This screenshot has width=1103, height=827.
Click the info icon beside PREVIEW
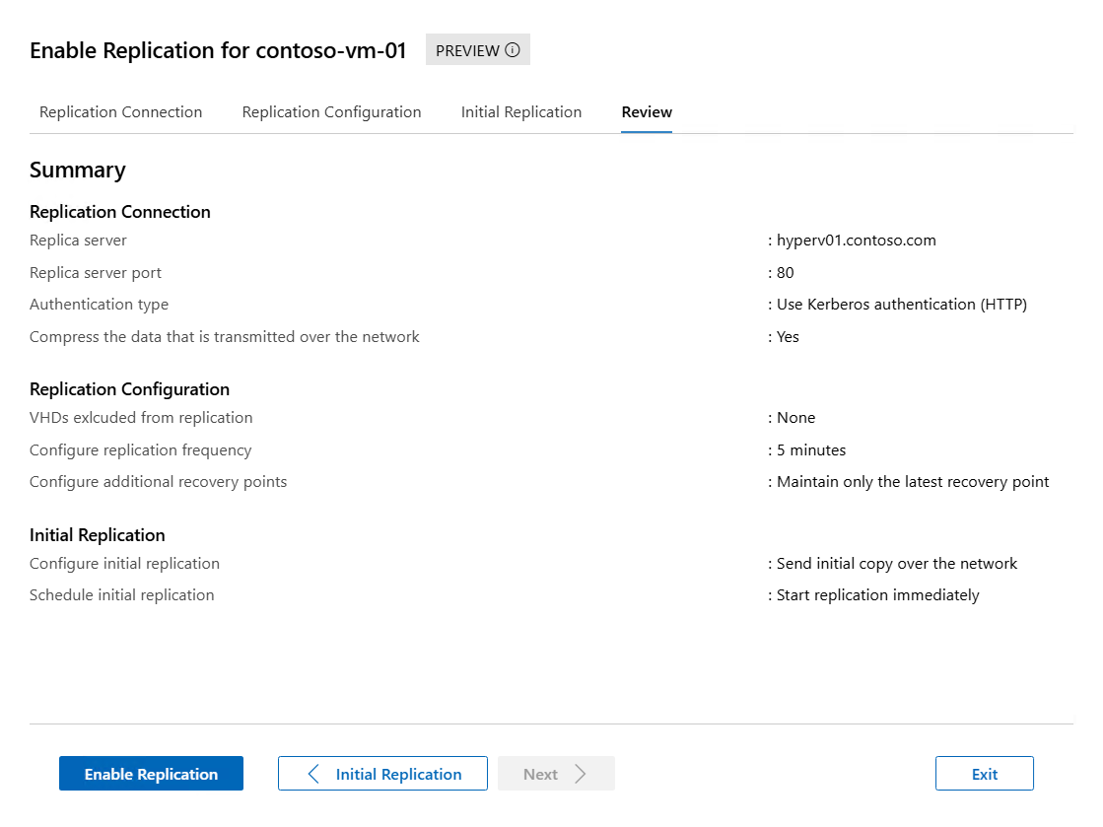[513, 50]
